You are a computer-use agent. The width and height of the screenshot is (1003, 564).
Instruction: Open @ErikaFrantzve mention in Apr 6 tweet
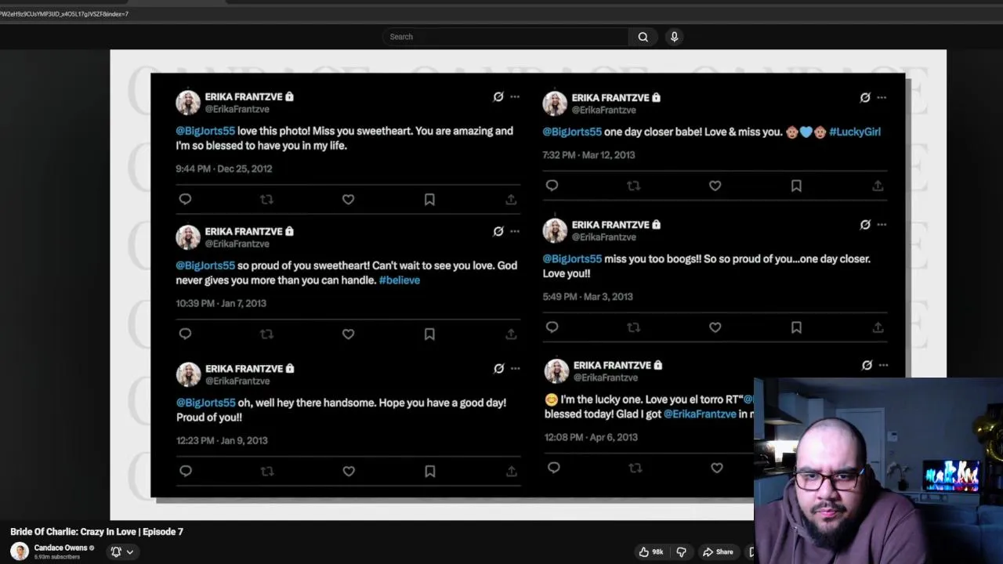700,414
